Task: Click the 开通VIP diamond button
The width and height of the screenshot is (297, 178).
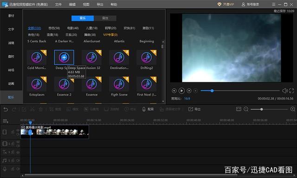Action: (226, 4)
